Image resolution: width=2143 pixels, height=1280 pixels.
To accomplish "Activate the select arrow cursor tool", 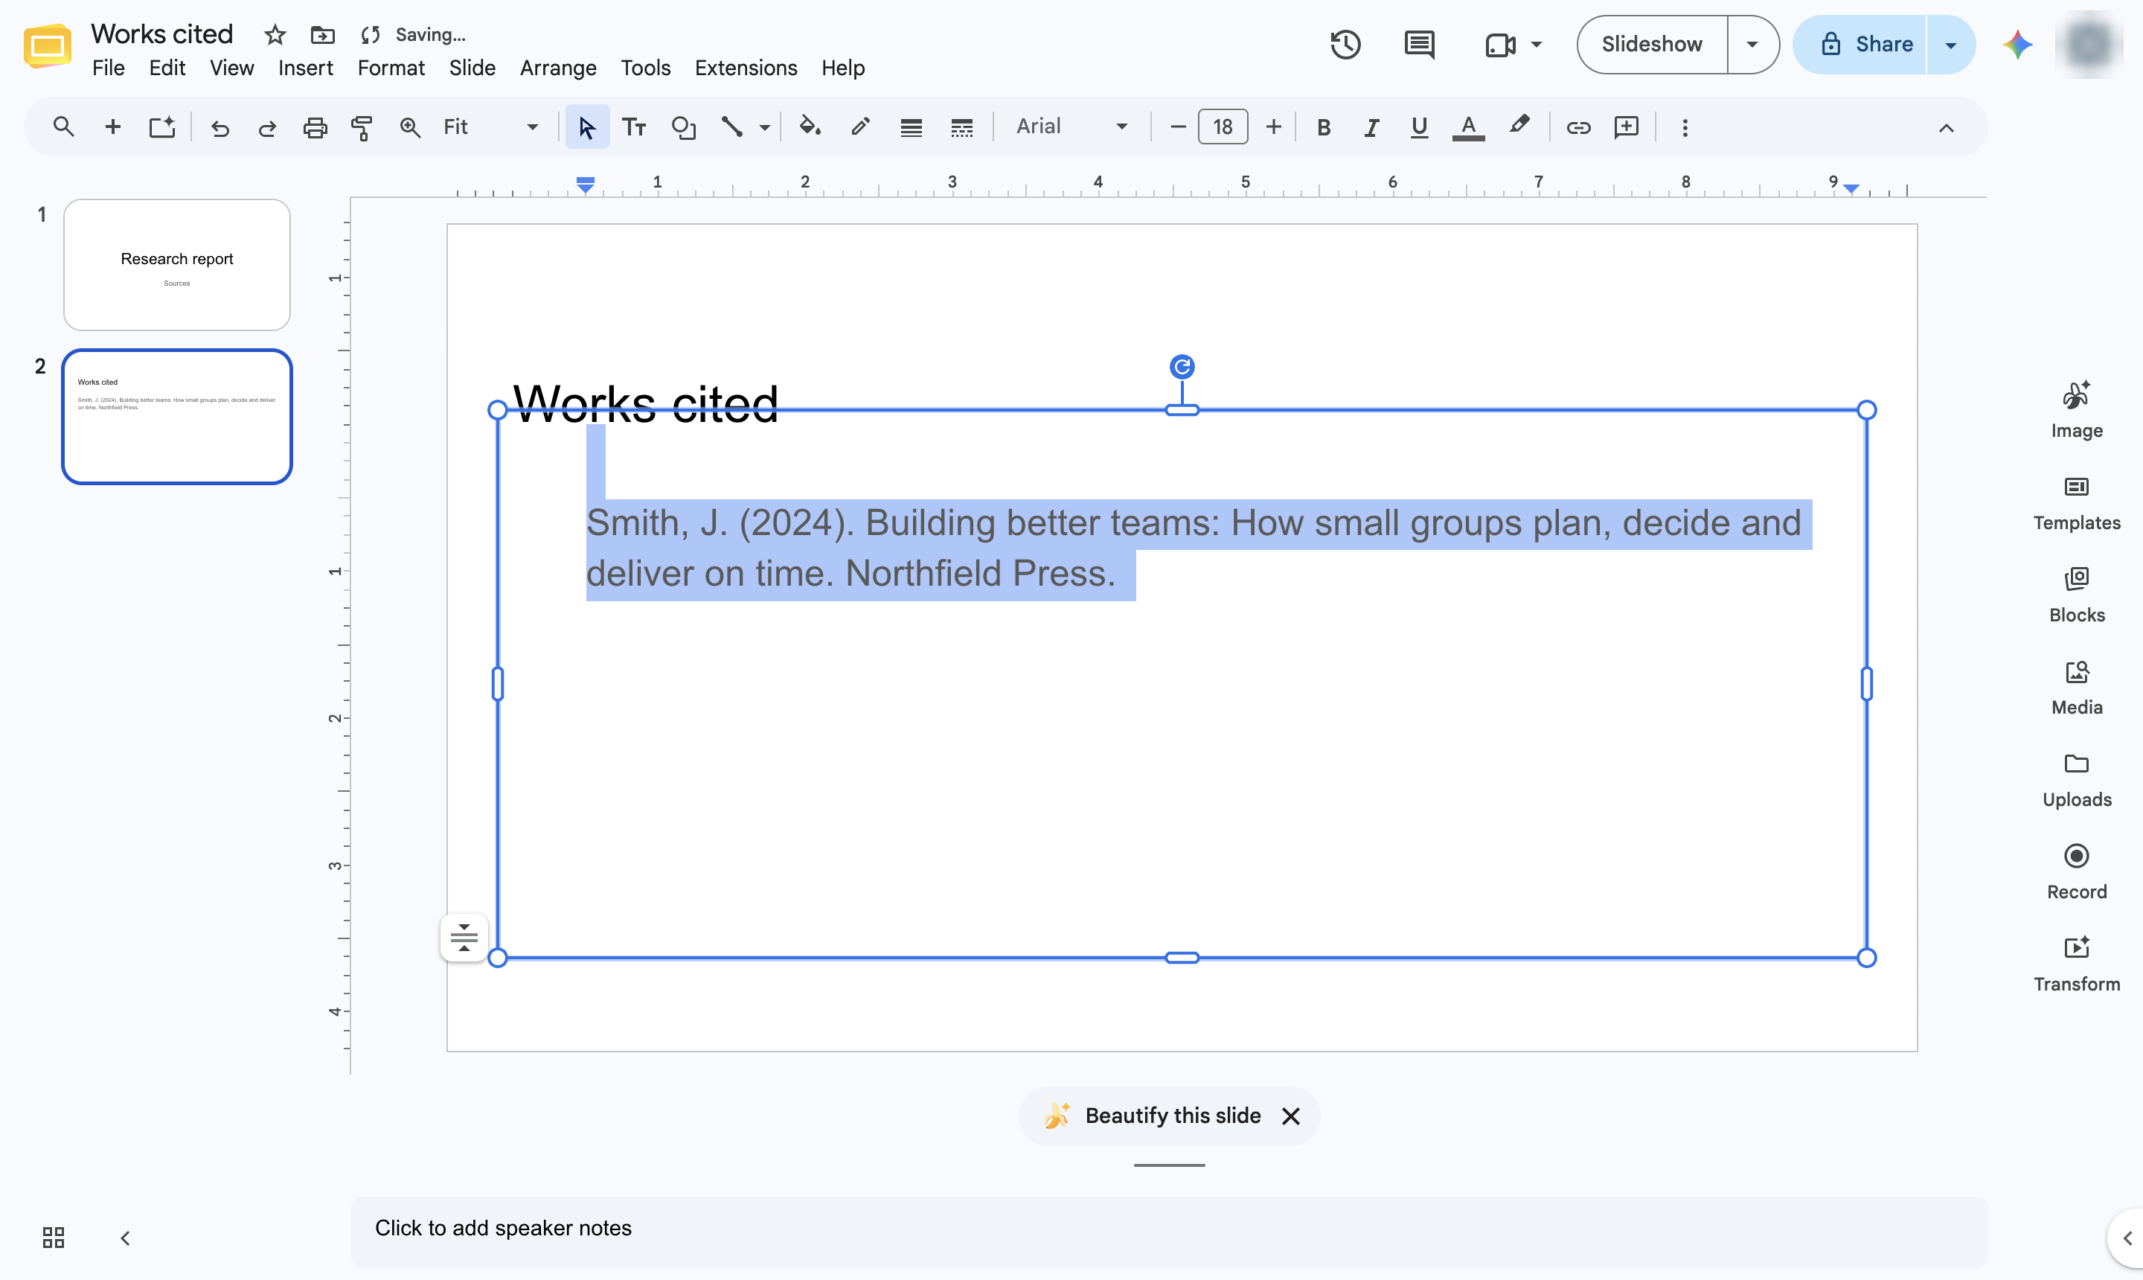I will [587, 127].
